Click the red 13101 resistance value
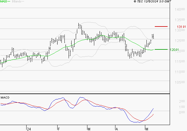This screenshot has height=131, width=187. coord(181,27)
